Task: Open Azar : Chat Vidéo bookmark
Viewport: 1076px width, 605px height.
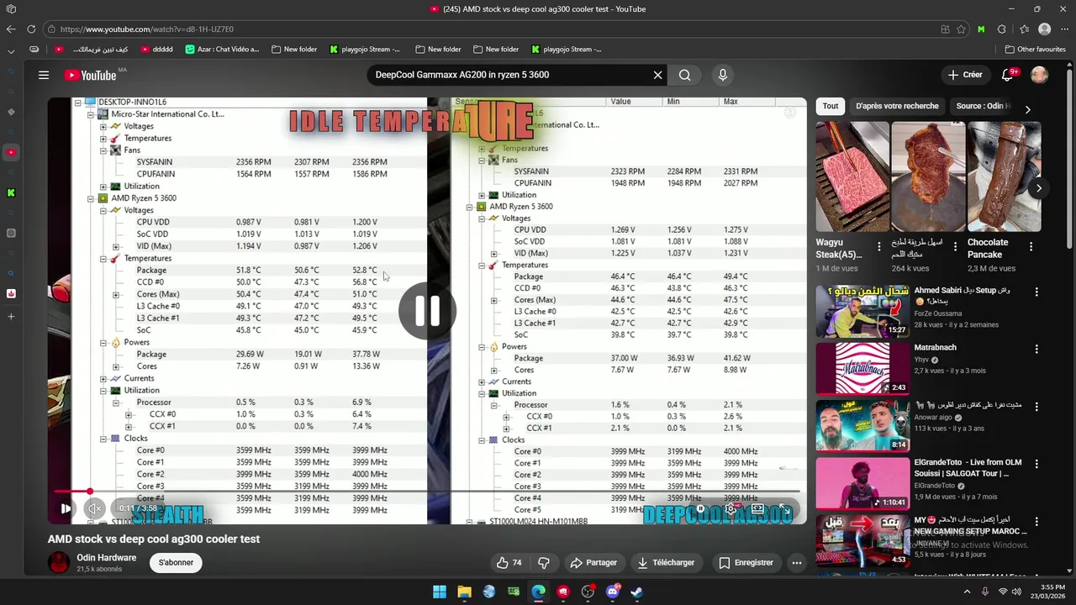Action: coord(223,50)
